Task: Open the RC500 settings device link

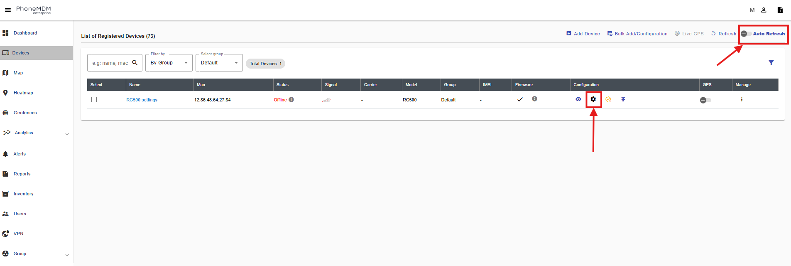Action: coord(142,100)
